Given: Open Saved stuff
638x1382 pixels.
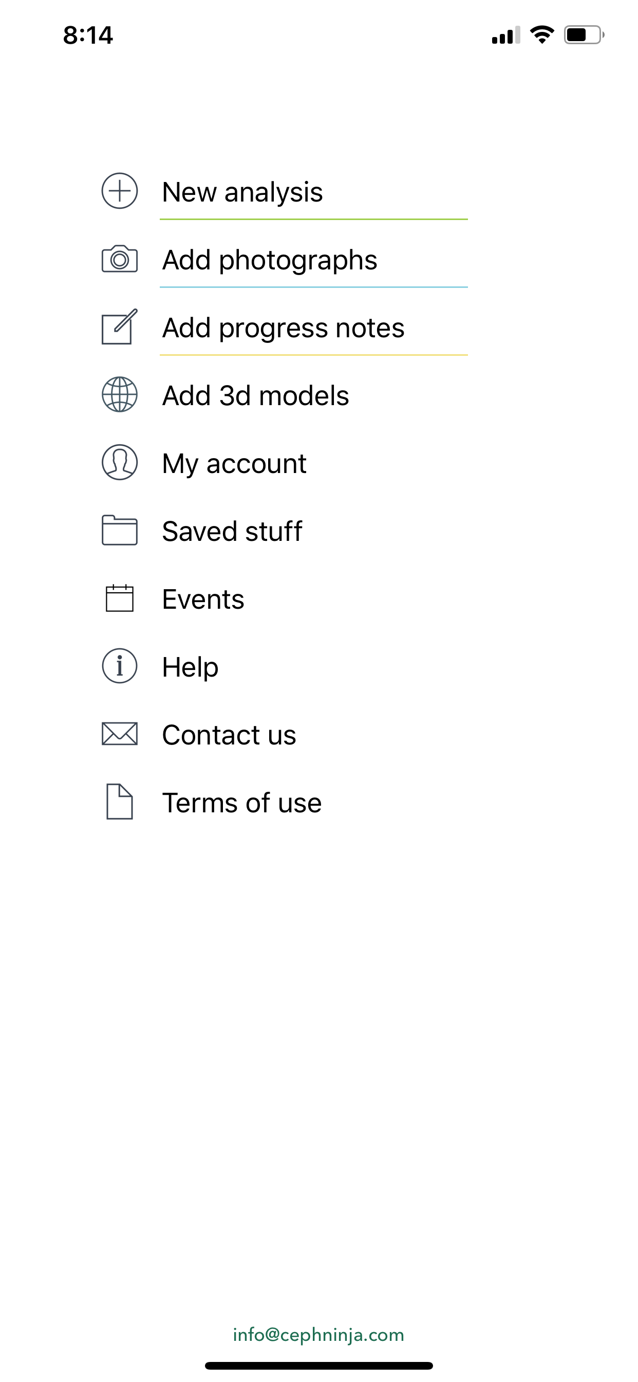Looking at the screenshot, I should tap(232, 532).
